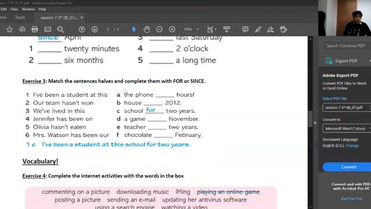371x209 pixels.
Task: Select the highlighter pen tool
Action: pyautogui.click(x=258, y=30)
